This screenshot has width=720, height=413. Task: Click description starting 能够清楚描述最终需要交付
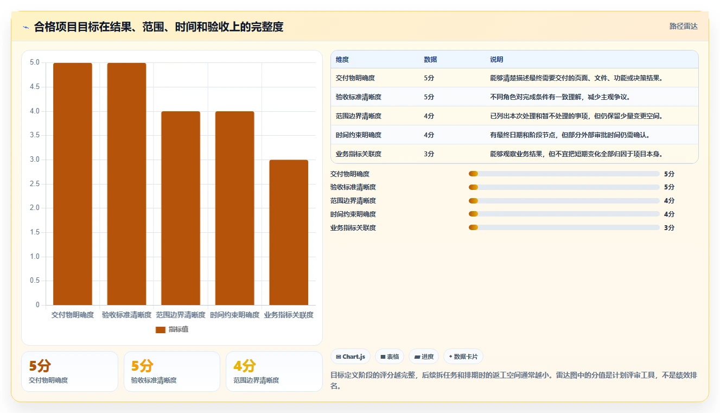pos(577,78)
